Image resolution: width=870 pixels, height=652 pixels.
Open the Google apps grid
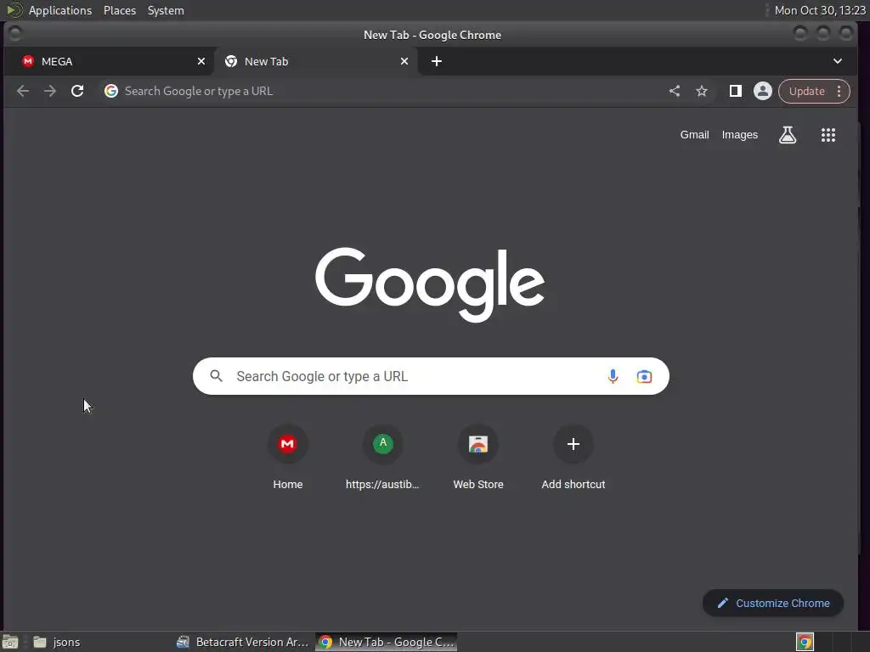pyautogui.click(x=828, y=135)
